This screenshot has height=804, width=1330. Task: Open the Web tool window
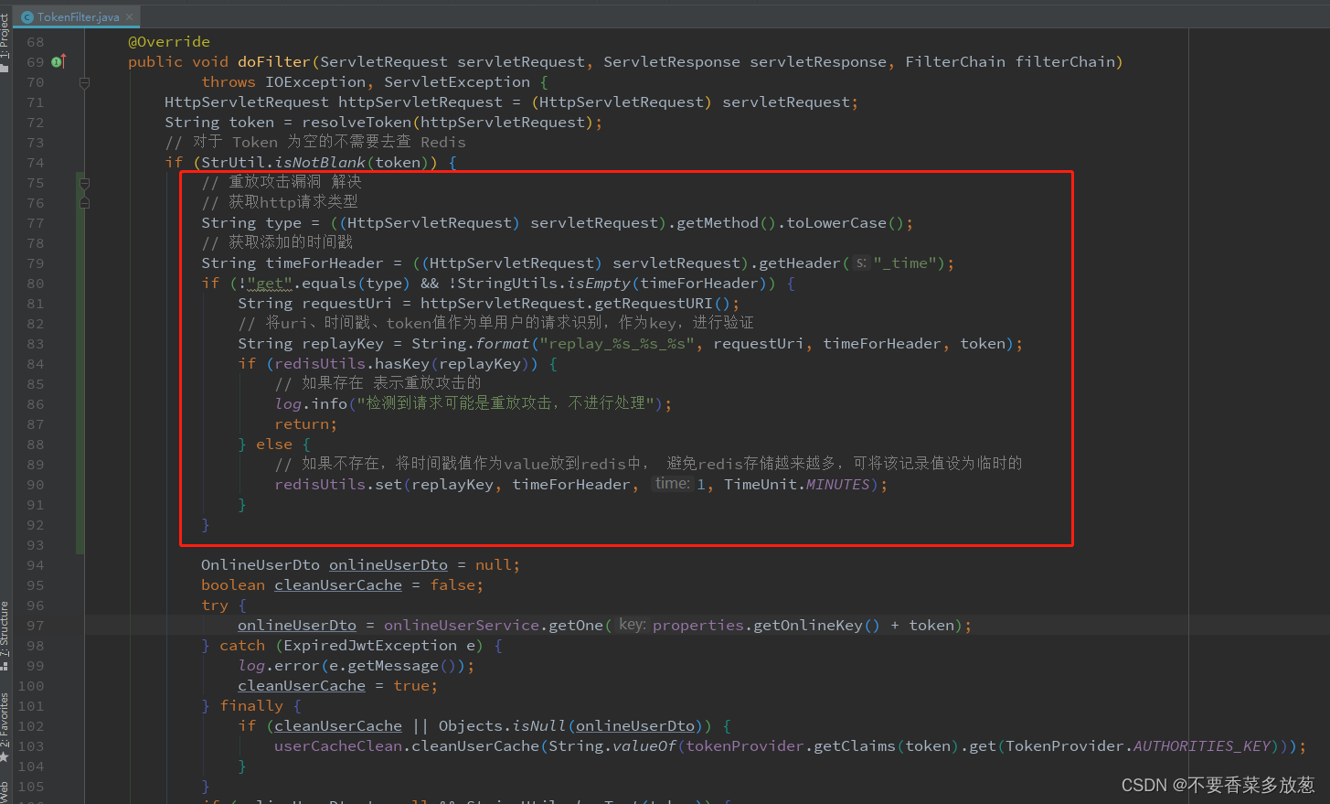5,792
